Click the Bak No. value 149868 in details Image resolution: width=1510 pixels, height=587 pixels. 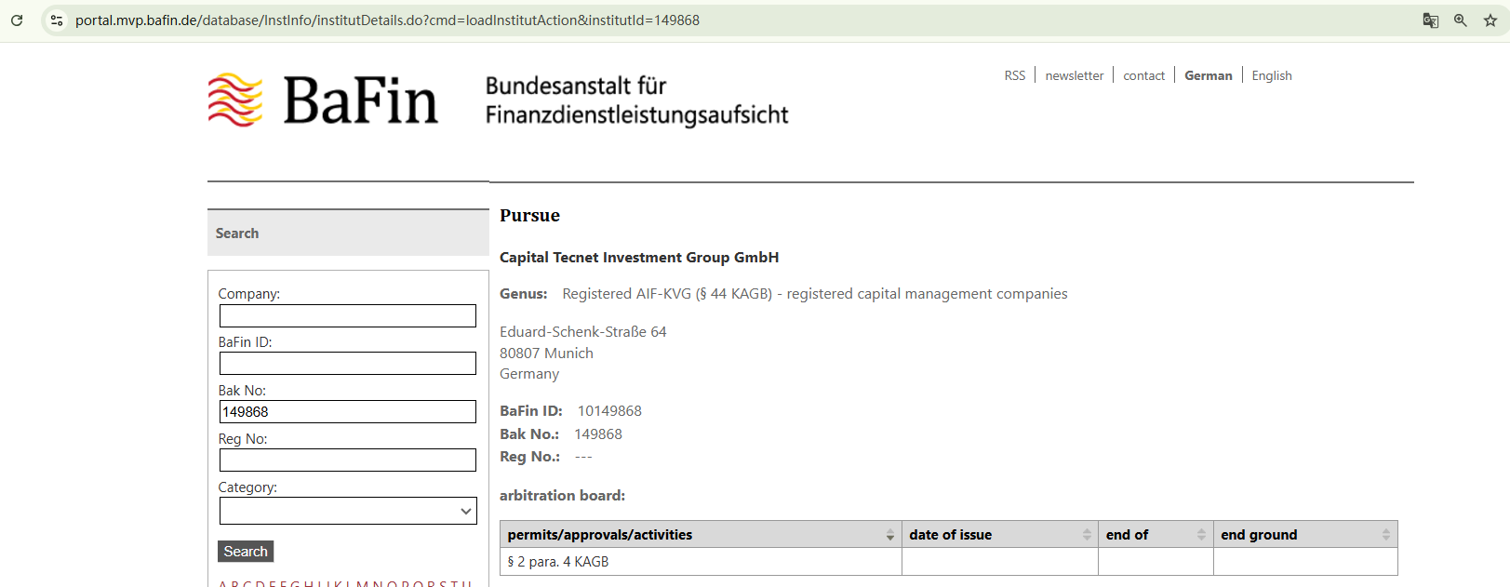(x=598, y=434)
